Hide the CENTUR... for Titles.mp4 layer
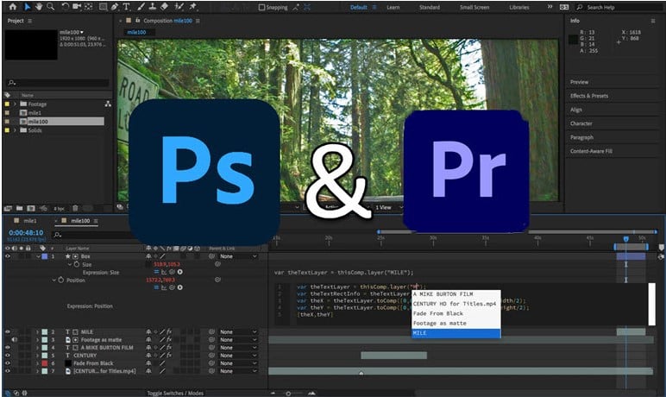The image size is (666, 397). point(7,371)
